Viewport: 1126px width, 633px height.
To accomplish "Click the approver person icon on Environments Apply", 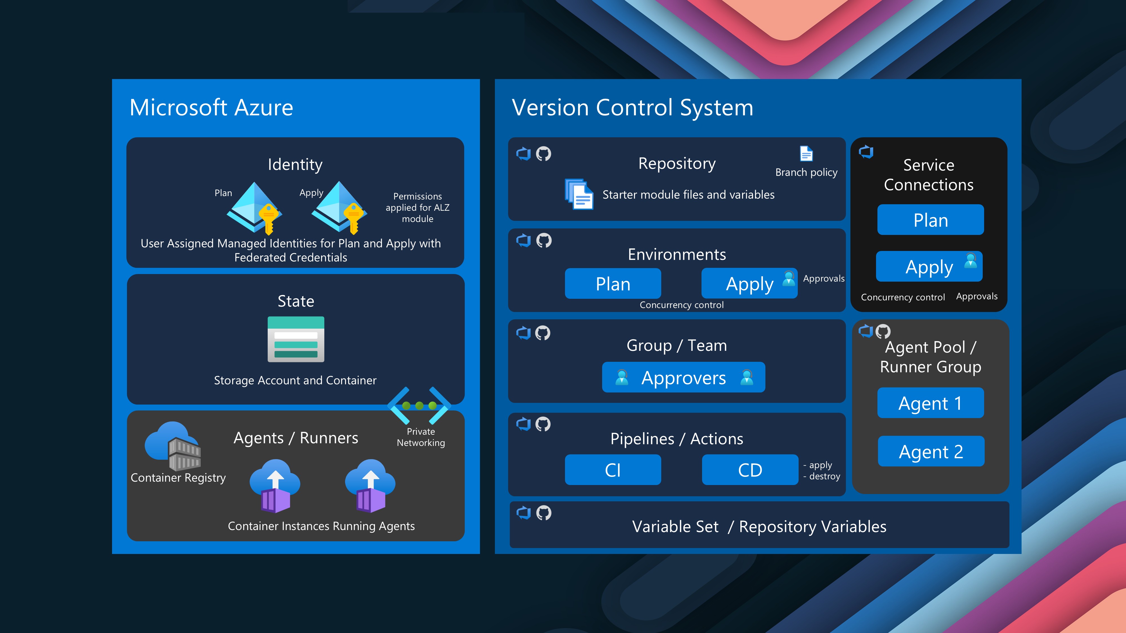I will point(789,278).
